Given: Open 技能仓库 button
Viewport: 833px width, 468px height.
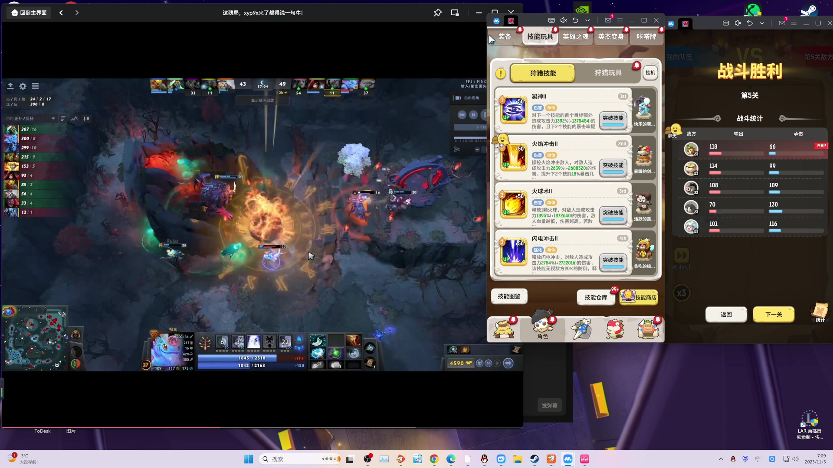Looking at the screenshot, I should pyautogui.click(x=596, y=297).
